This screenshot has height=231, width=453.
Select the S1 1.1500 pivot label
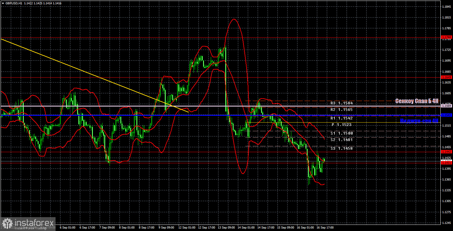[x=342, y=133]
